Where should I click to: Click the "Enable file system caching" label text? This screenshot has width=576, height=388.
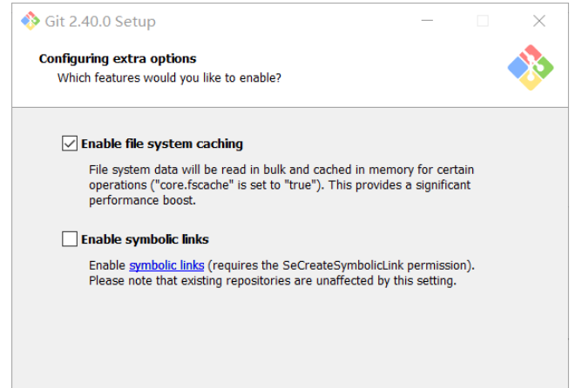pyautogui.click(x=162, y=144)
